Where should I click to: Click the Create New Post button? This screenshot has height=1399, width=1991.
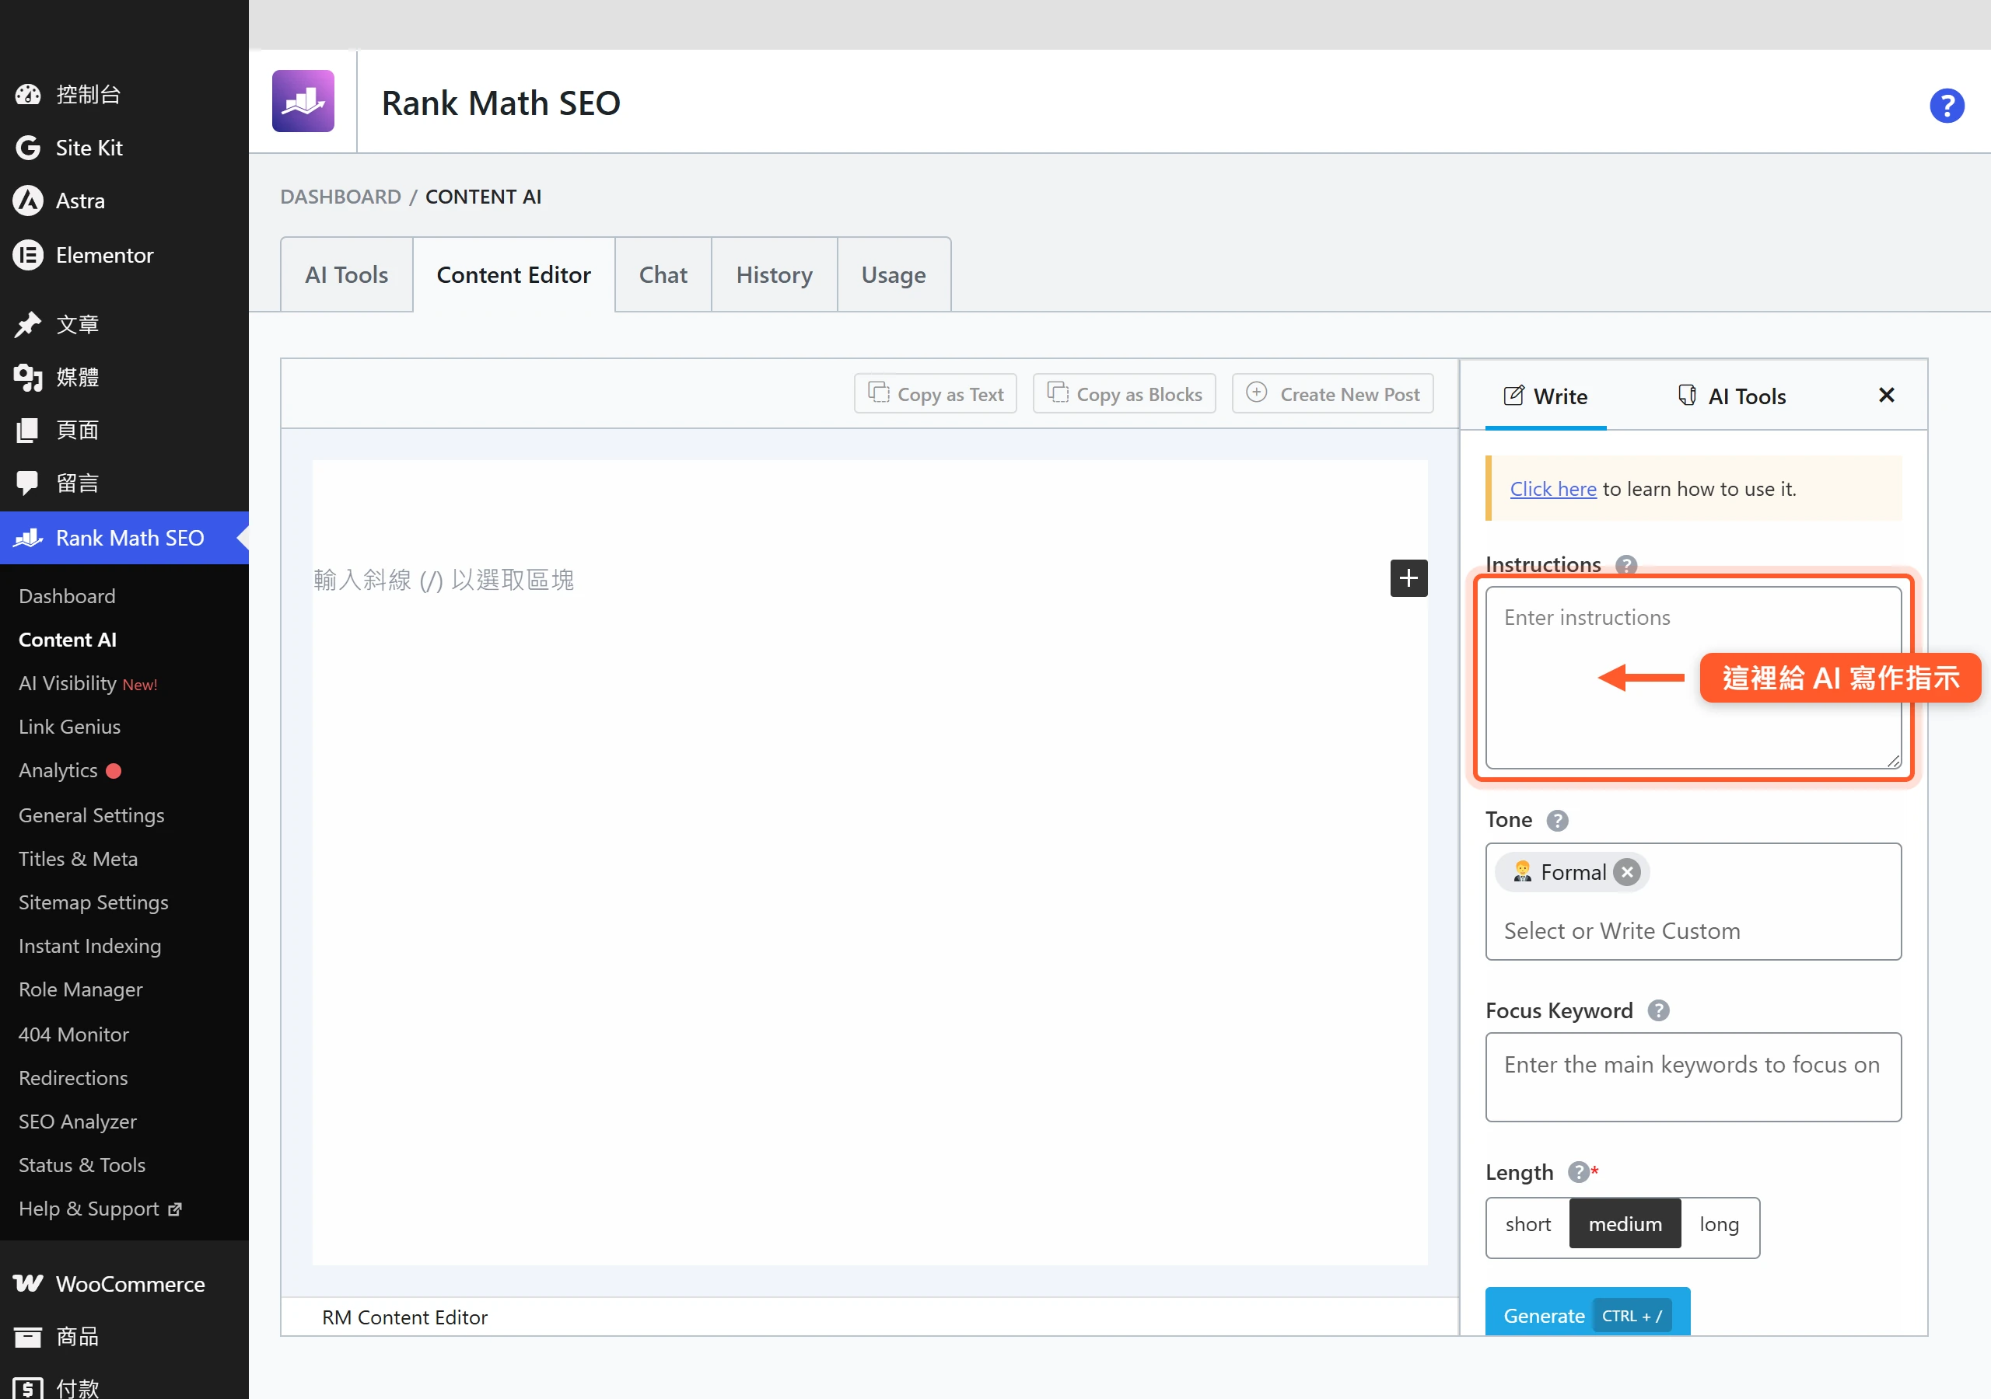1332,393
